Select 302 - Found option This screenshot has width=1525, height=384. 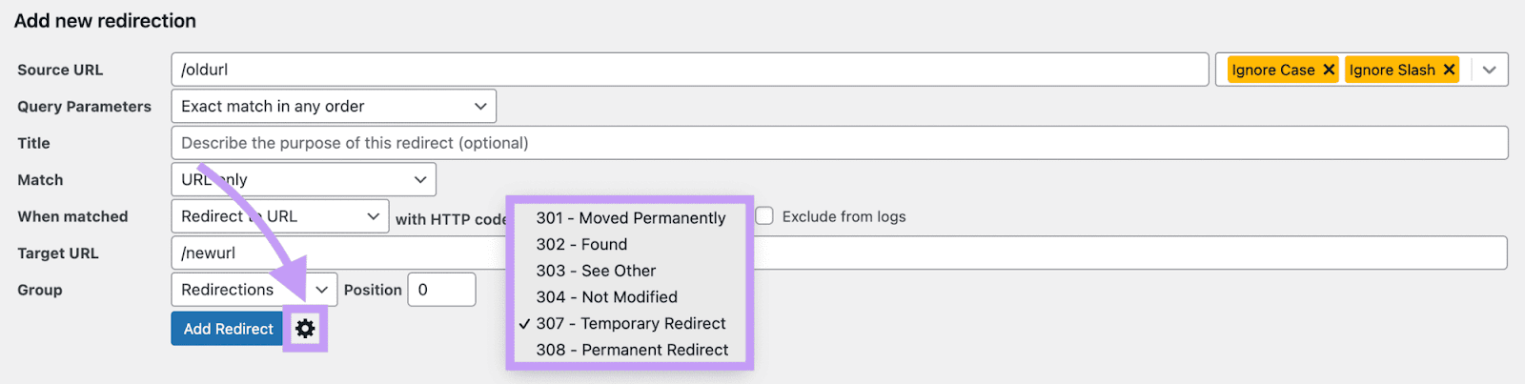click(x=581, y=245)
